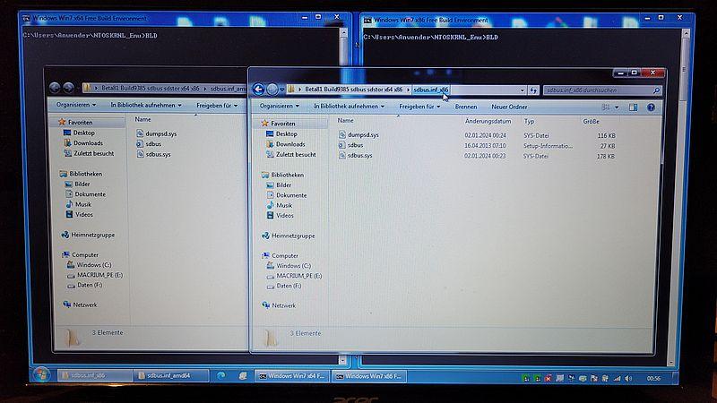The image size is (717, 403).
Task: Open Downloads in front window sidebar
Action: pos(286,144)
